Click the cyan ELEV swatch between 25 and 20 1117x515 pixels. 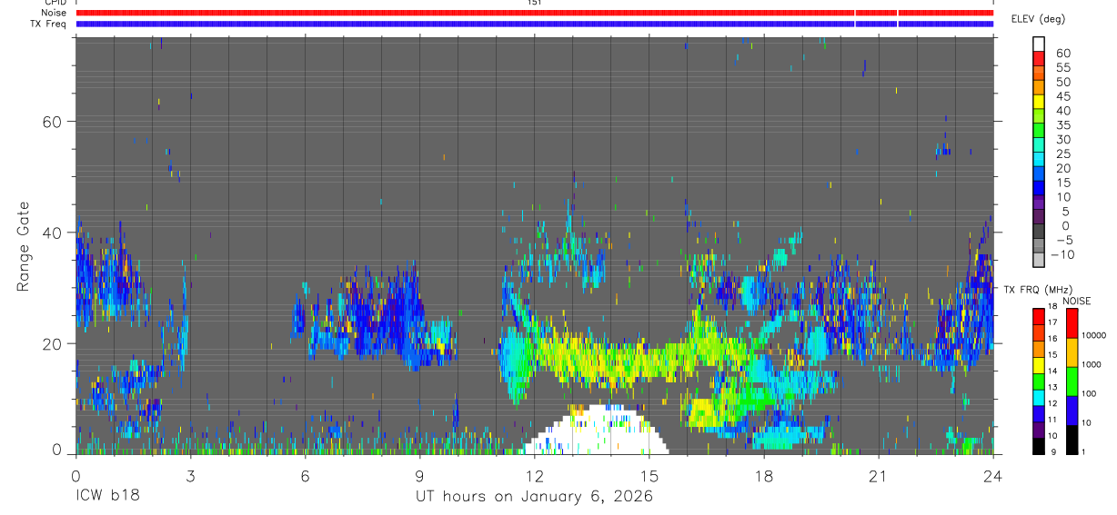1039,159
